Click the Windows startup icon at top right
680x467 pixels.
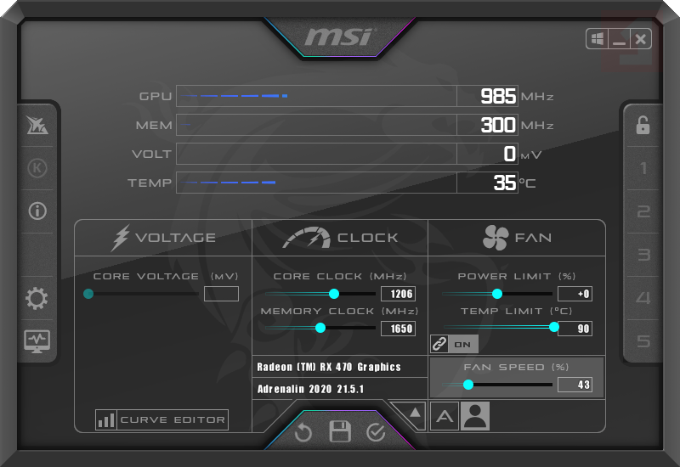pyautogui.click(x=598, y=39)
